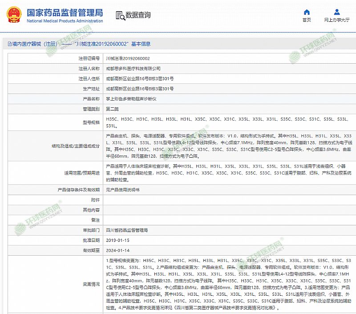Image resolution: width=356 pixels, height=314 pixels.
Task: Click the national emblem logo
Action: pyautogui.click(x=13, y=14)
